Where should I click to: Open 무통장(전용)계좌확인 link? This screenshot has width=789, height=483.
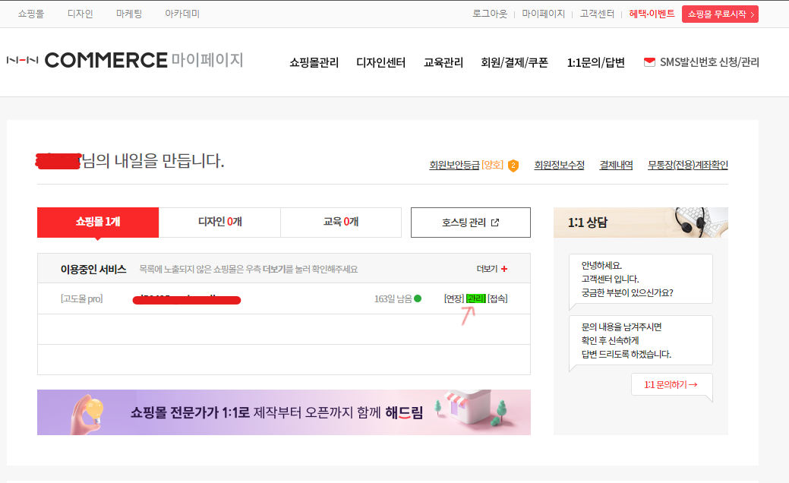tap(688, 165)
